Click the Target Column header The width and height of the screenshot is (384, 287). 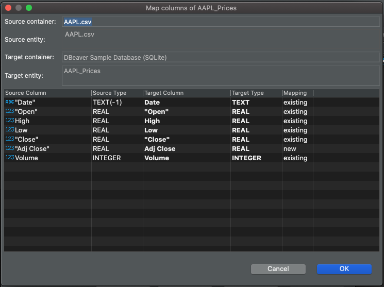[186, 93]
